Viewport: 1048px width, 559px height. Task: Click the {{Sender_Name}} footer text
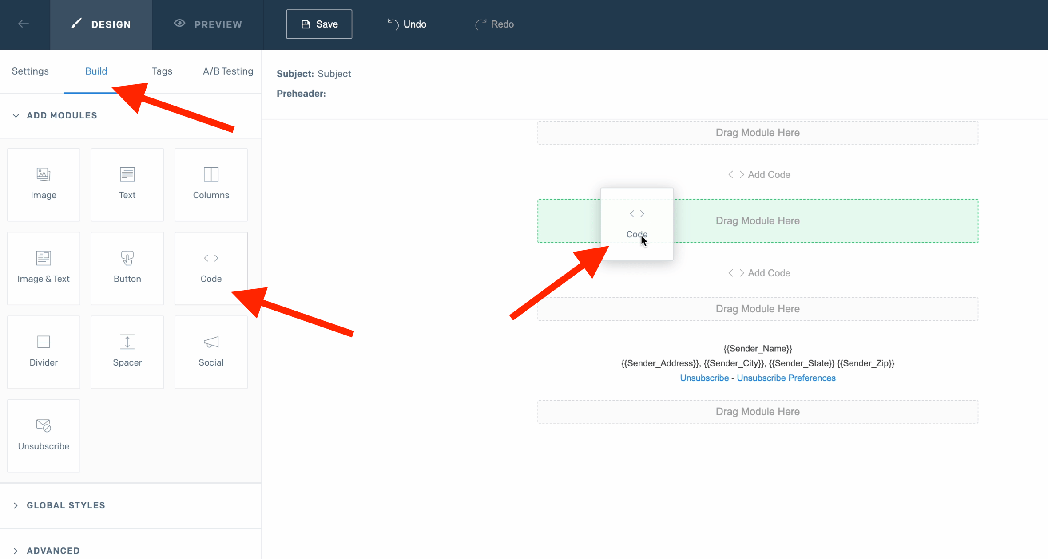point(758,349)
